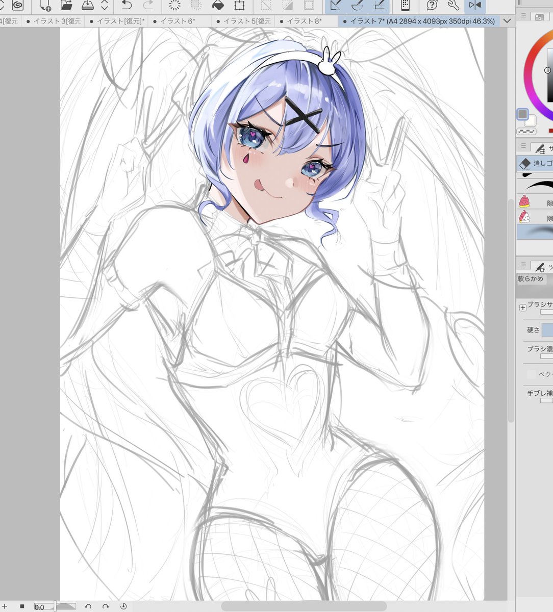The width and height of the screenshot is (553, 612).
Task: Switch to the イラスト6* canvas tab
Action: 179,21
